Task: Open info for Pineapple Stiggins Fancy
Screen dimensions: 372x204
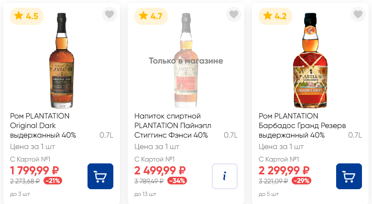Action: (225, 176)
